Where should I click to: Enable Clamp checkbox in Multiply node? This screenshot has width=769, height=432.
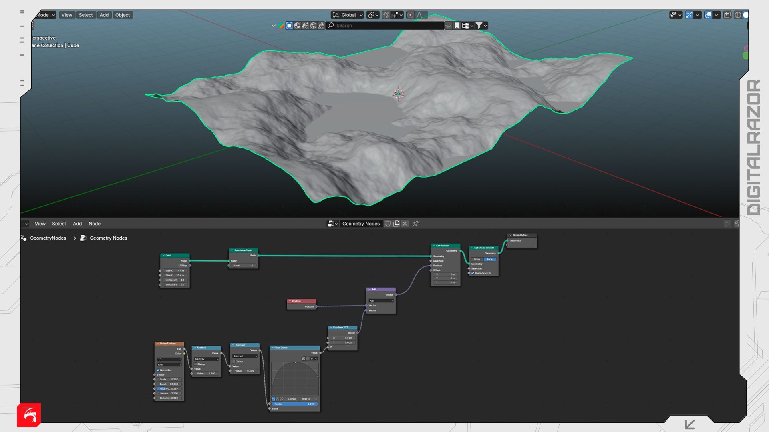point(195,364)
